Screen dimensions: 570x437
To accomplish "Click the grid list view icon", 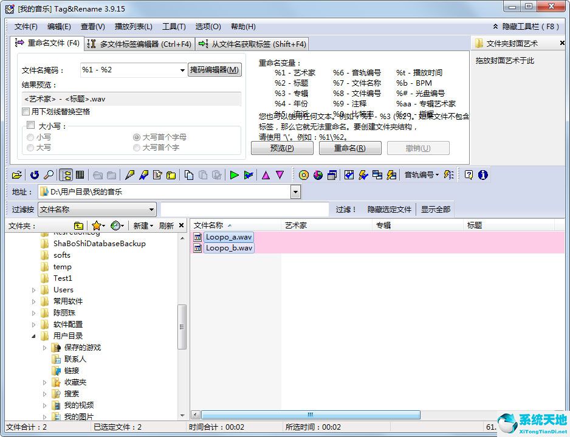I will [x=80, y=175].
